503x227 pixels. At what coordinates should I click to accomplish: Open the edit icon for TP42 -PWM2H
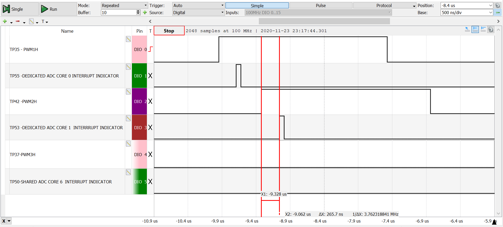128,92
